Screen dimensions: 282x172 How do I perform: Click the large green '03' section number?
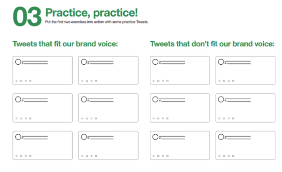27,16
